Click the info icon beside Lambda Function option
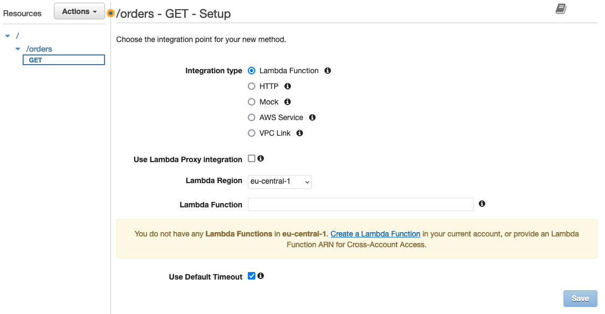Viewport: 605px width, 314px height. [x=328, y=71]
